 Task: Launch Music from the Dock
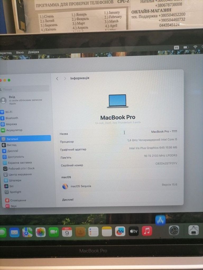click(147, 231)
